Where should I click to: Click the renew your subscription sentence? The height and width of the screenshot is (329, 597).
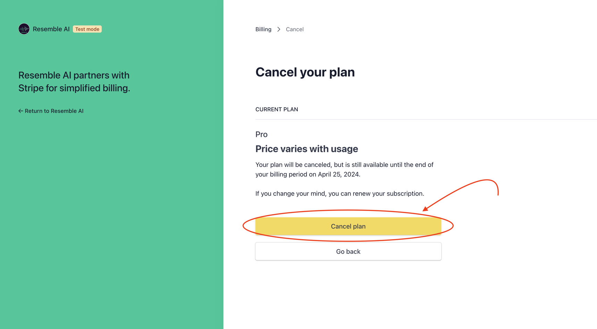pyautogui.click(x=339, y=193)
